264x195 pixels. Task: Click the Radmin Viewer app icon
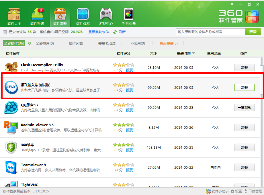tap(11, 127)
